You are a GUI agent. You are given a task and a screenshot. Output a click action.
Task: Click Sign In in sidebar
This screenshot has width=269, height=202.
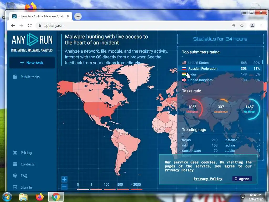pyautogui.click(x=26, y=187)
